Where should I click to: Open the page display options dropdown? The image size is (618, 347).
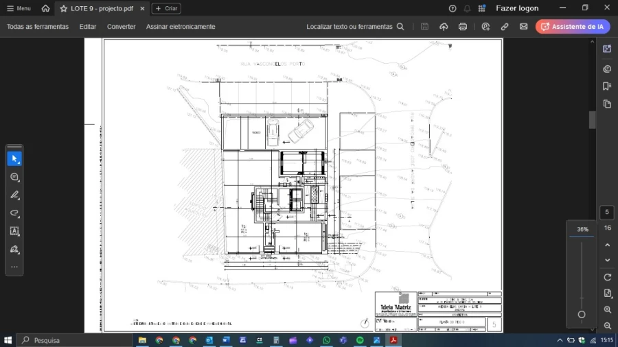607,294
